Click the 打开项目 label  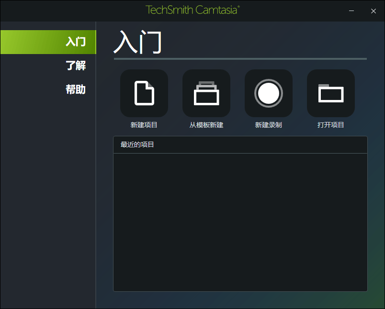(x=331, y=124)
